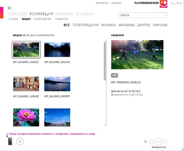The width and height of the screenshot is (184, 151).
Task: Click the disc burn icon
Action: [20, 141]
